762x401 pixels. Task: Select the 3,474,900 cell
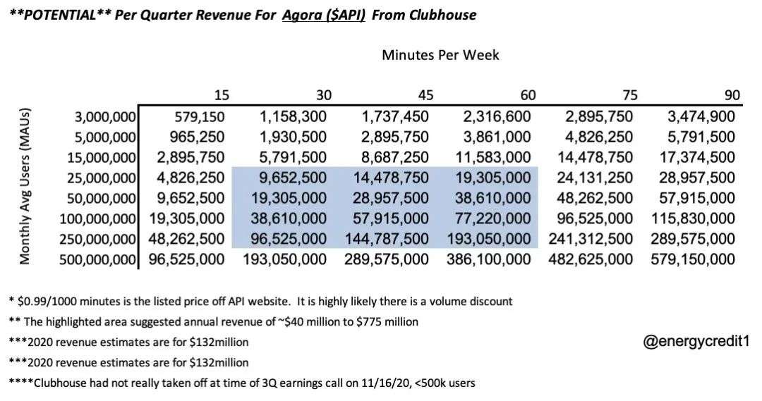tap(701, 117)
